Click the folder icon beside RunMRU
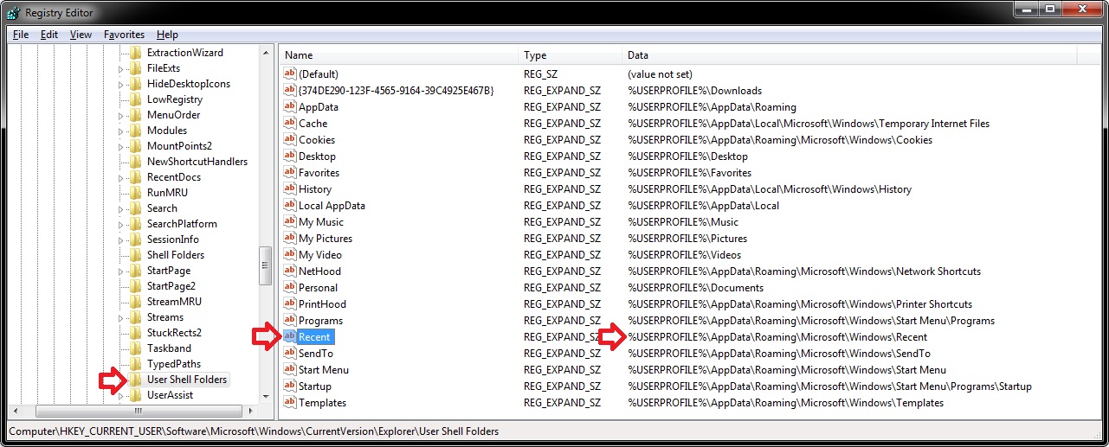 tap(135, 193)
